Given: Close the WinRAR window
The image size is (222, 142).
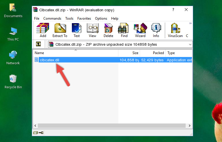Looking at the screenshot, I should click(x=186, y=10).
